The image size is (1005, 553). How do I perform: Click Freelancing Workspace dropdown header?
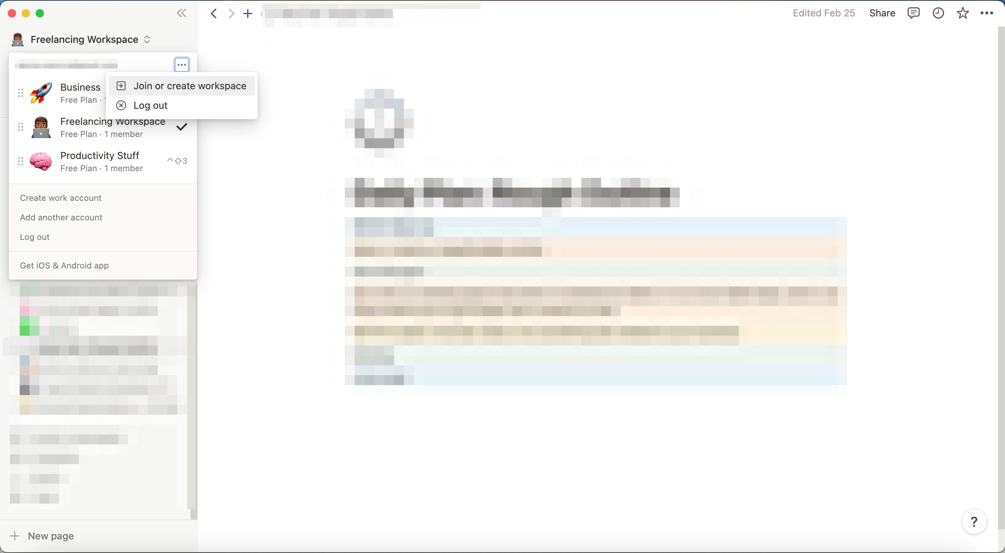(82, 39)
